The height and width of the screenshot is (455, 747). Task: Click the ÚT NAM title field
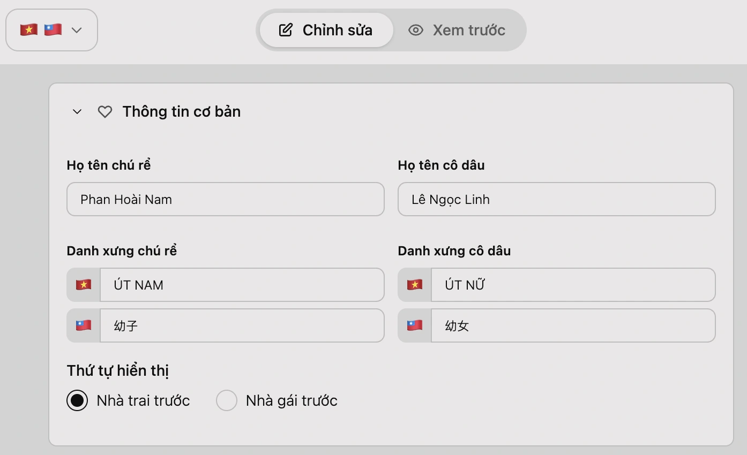[x=242, y=285]
